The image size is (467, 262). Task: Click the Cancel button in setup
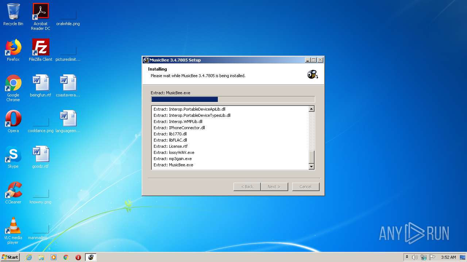(x=306, y=187)
